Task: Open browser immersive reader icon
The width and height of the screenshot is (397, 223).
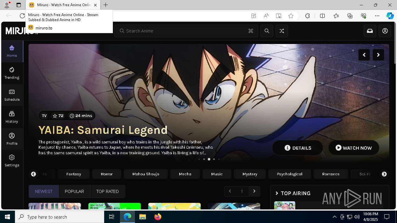Action: coord(279,16)
